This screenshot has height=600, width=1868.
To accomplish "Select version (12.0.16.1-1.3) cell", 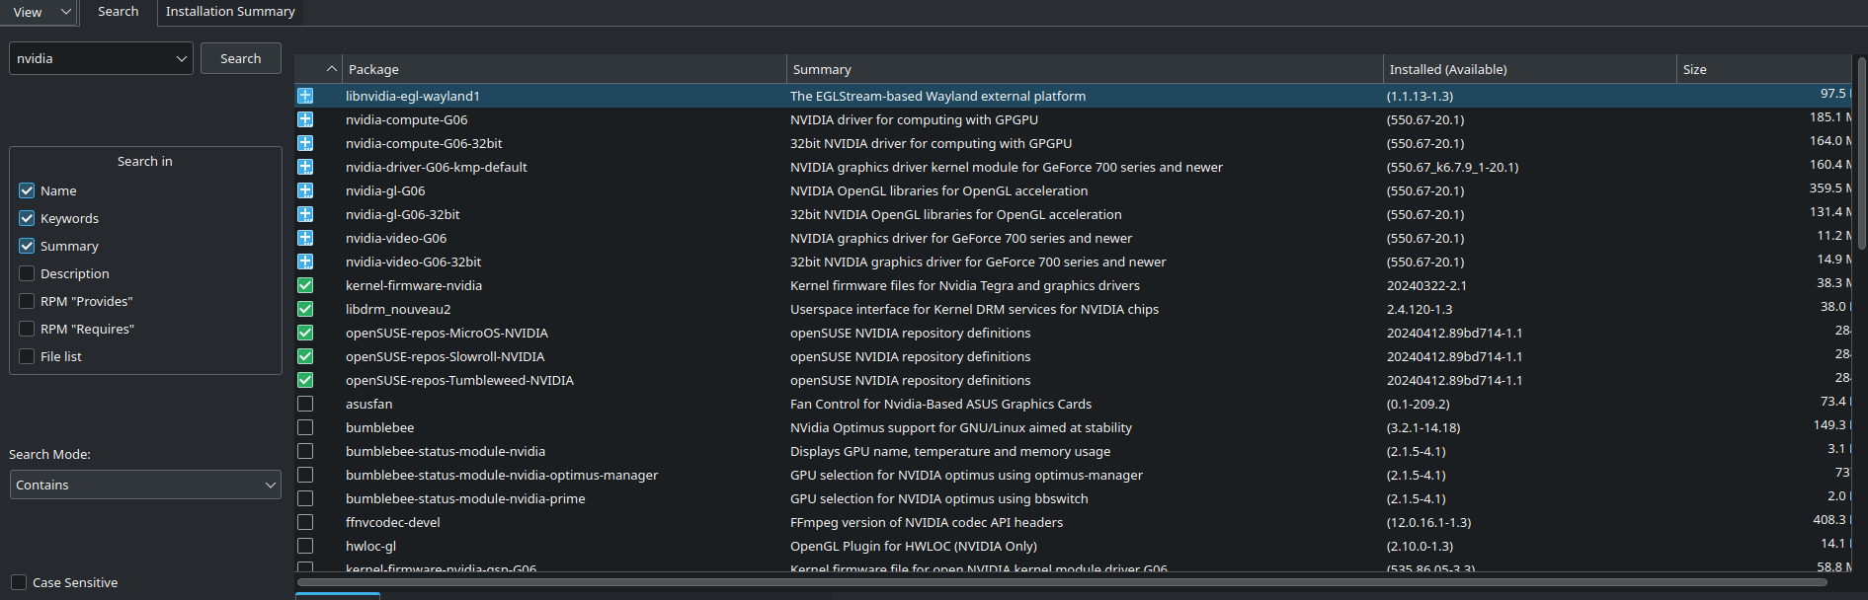I will pyautogui.click(x=1428, y=522).
